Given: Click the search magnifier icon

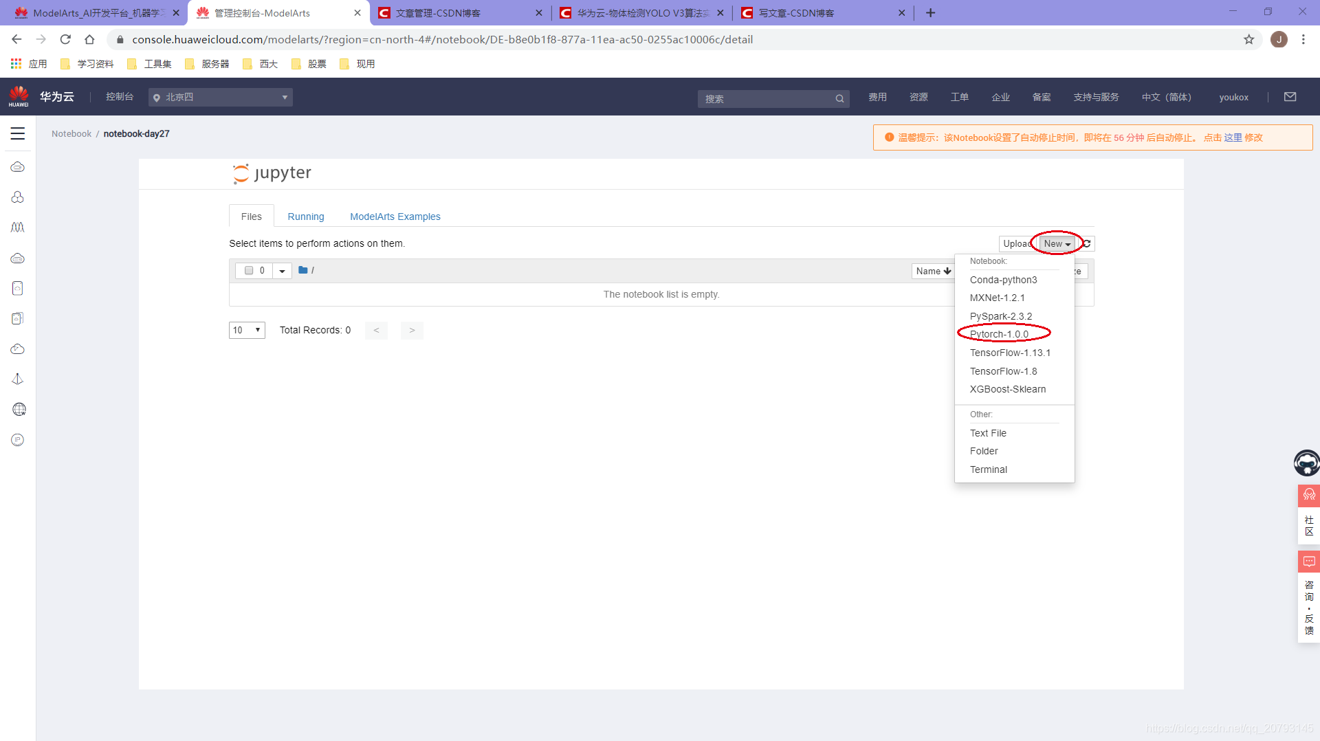Looking at the screenshot, I should point(839,99).
